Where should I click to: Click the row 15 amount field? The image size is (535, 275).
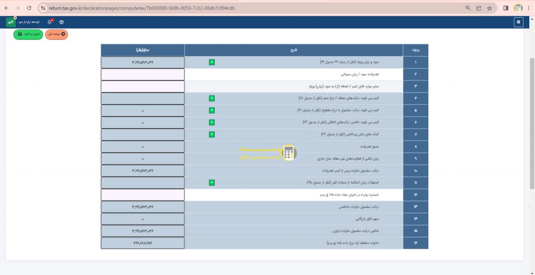pos(143,231)
